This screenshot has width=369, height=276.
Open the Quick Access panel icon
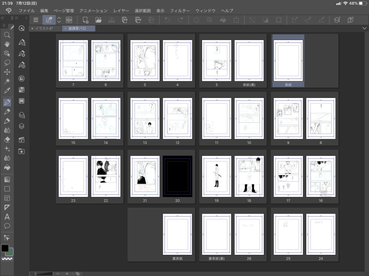coord(21,28)
